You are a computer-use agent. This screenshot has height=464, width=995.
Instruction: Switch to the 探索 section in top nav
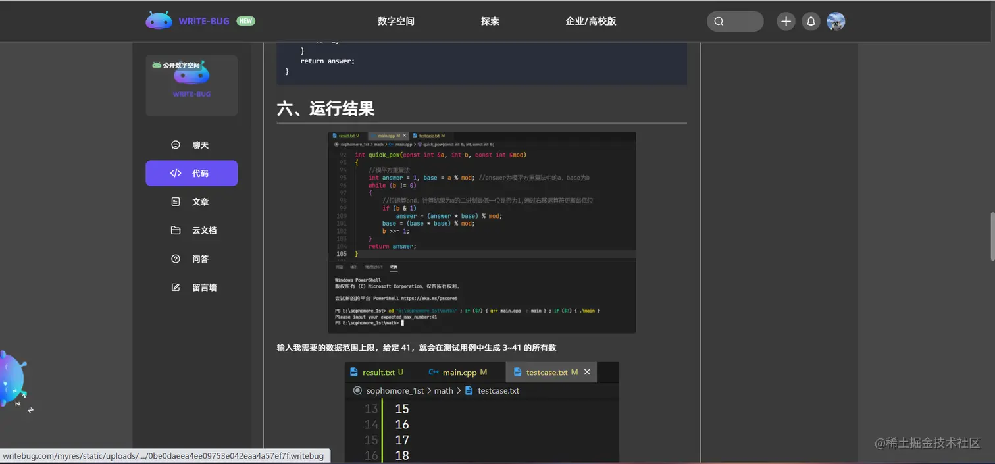point(490,20)
